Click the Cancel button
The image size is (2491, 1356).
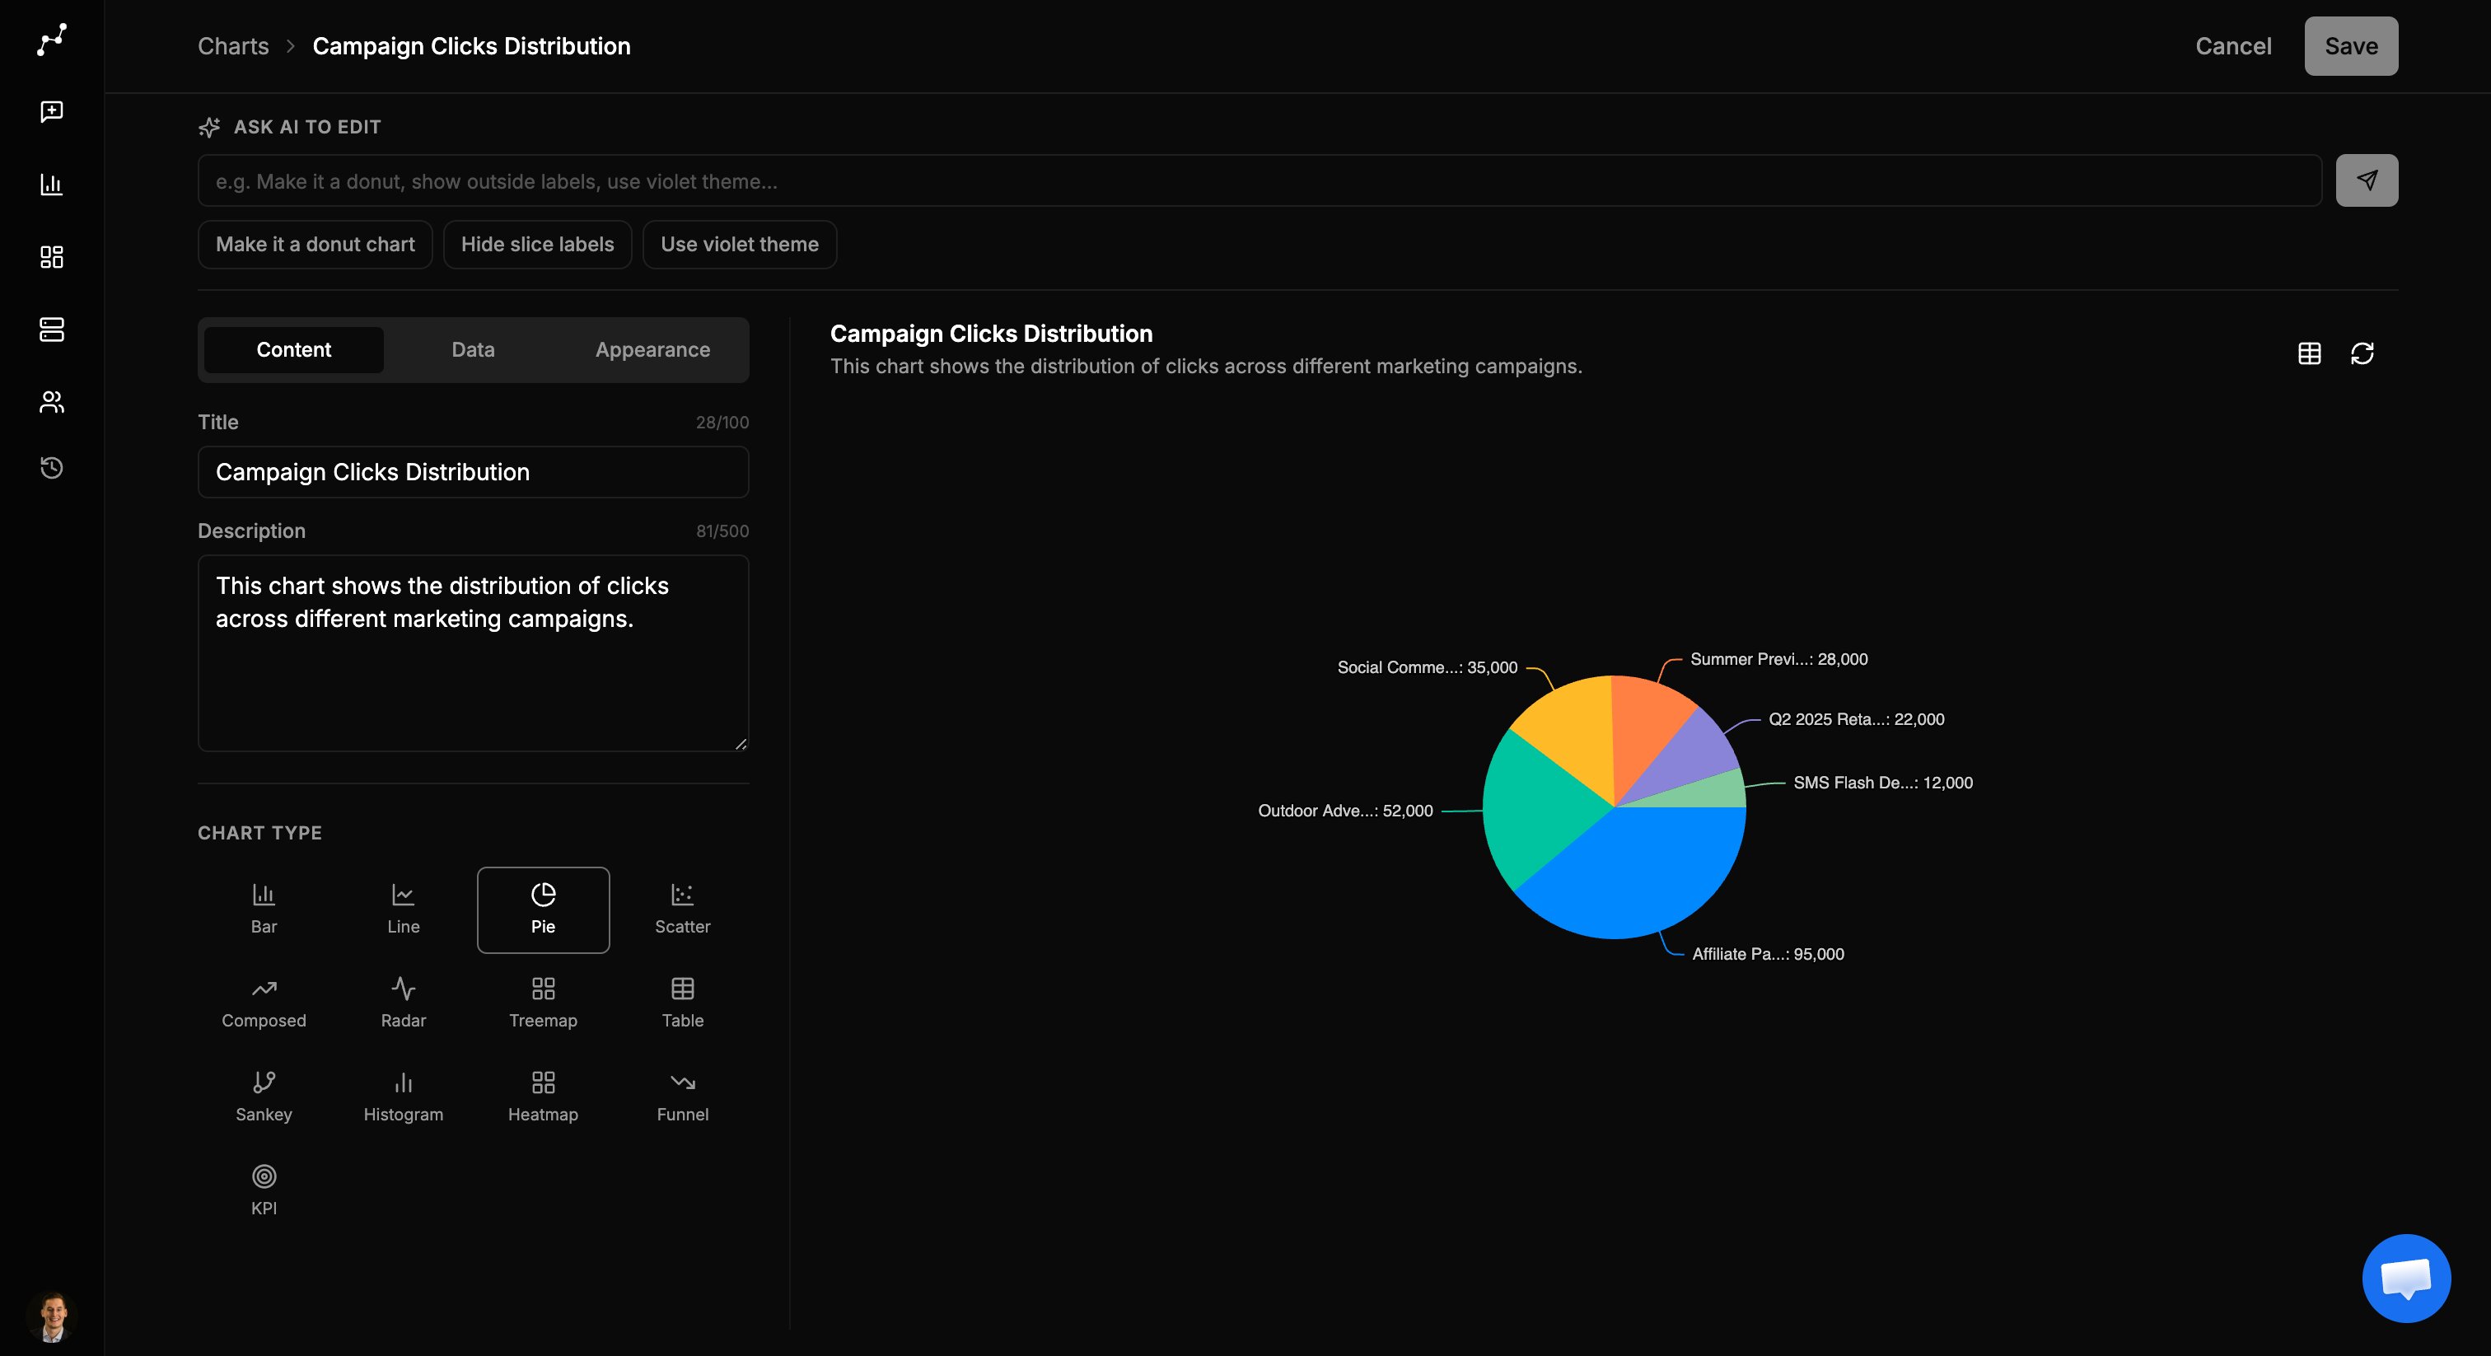pos(2233,45)
